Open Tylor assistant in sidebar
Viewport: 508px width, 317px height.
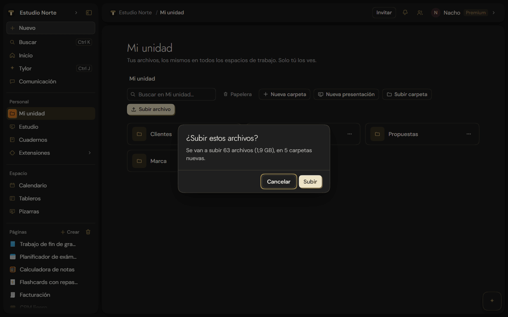(51, 68)
